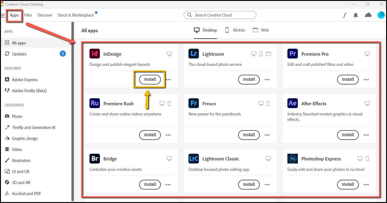Select the Desktop platform tab

pos(206,30)
